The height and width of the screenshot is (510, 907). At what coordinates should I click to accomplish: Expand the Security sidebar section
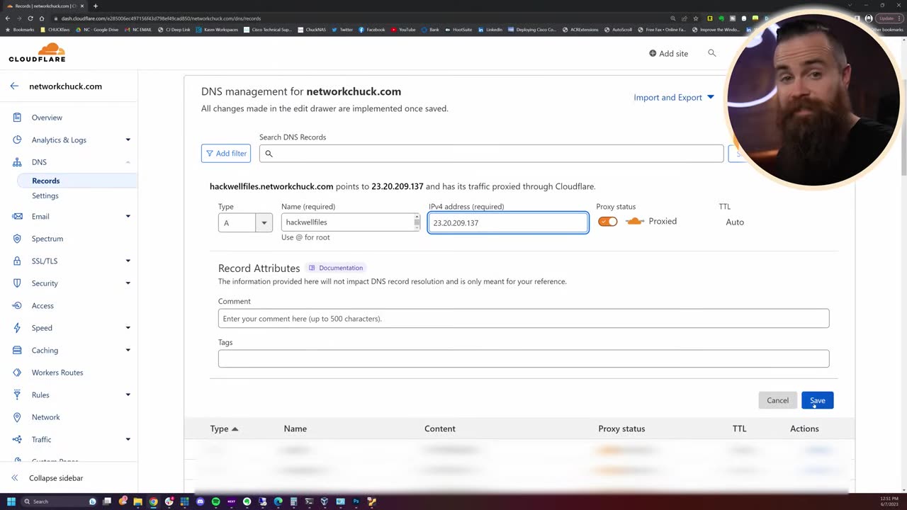click(x=128, y=283)
